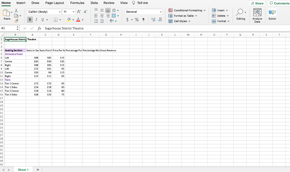Align text to middle of cell

click(x=102, y=10)
